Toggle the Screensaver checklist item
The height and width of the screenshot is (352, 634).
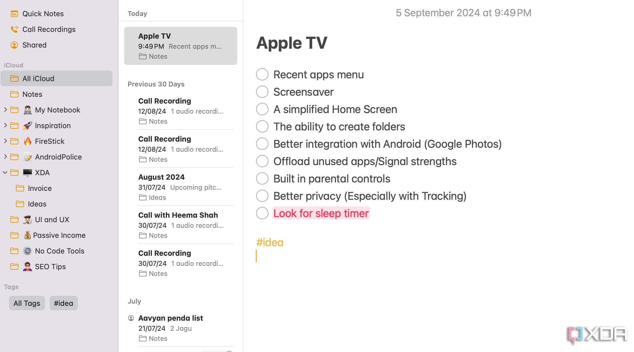[262, 92]
